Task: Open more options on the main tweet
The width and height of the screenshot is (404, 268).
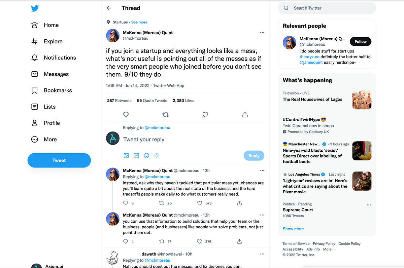Action: pos(262,32)
